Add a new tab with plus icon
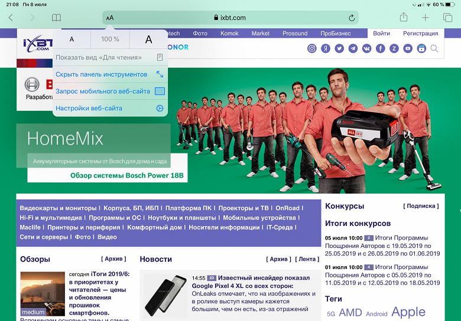The height and width of the screenshot is (321, 461). (x=425, y=18)
